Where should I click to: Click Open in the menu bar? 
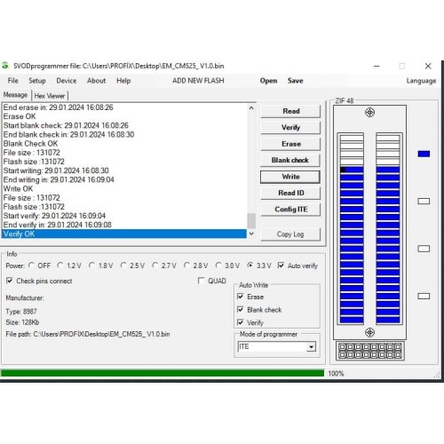tap(268, 81)
